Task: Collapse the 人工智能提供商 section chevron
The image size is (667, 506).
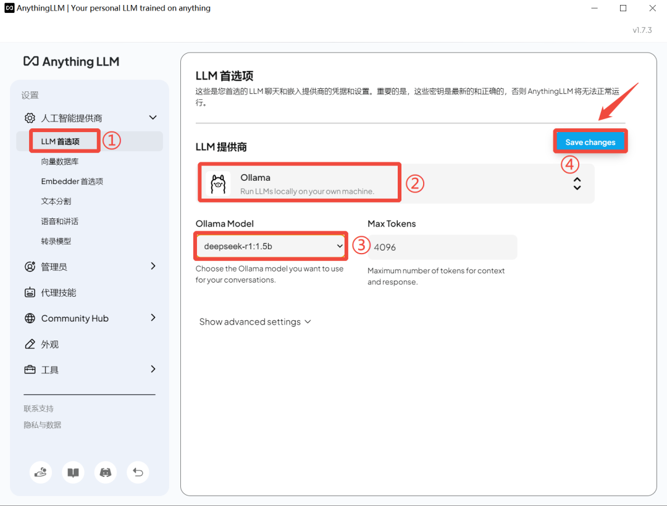Action: pyautogui.click(x=153, y=117)
